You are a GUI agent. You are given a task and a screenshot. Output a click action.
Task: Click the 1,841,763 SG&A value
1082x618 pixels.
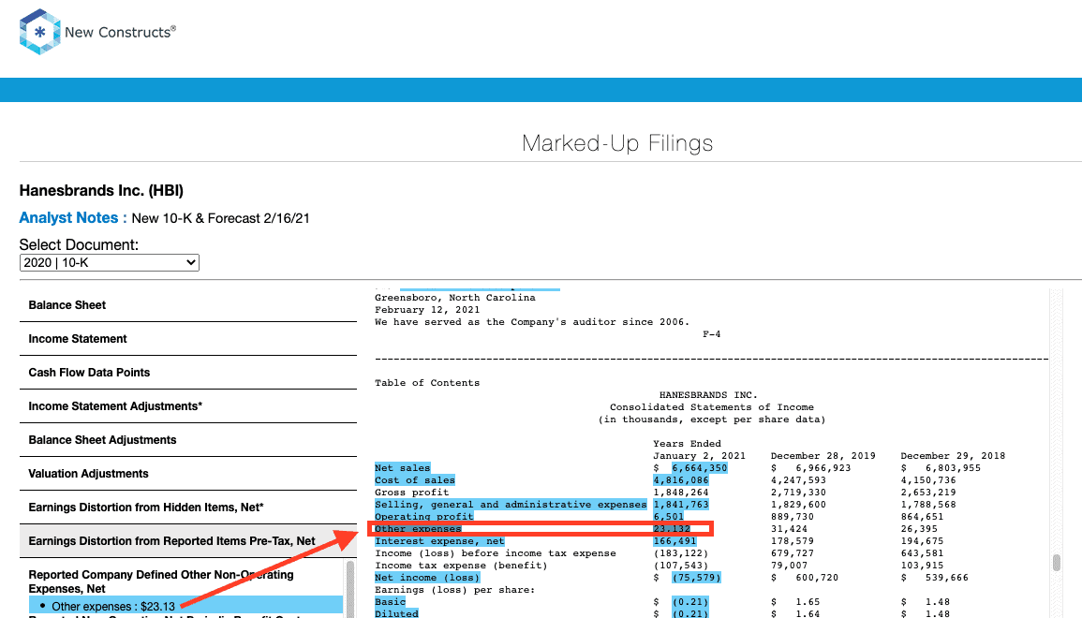(x=681, y=505)
